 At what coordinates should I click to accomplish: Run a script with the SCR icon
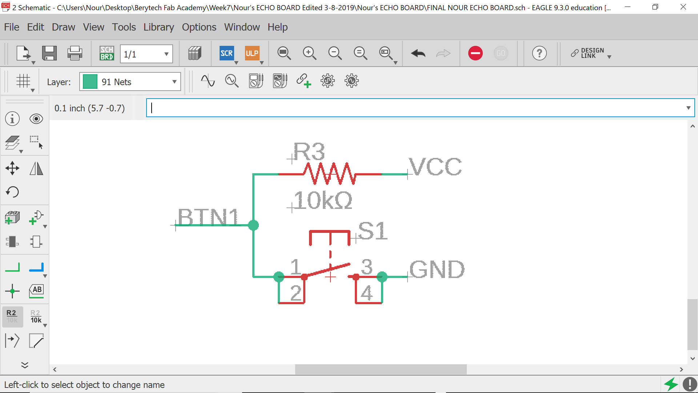(x=226, y=53)
